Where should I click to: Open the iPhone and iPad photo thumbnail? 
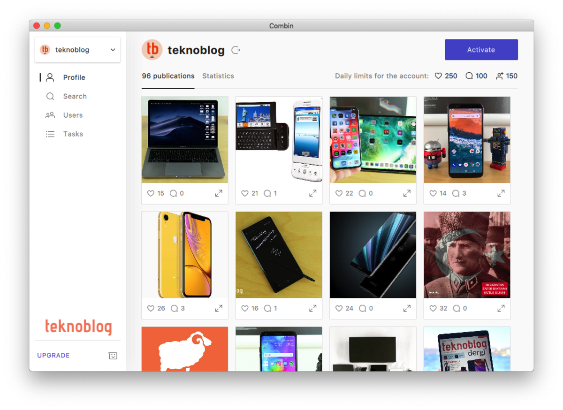pos(373,140)
